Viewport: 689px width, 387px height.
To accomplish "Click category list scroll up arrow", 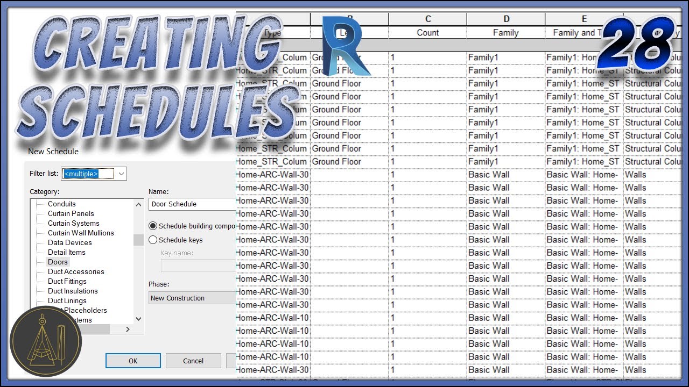I will tap(138, 204).
